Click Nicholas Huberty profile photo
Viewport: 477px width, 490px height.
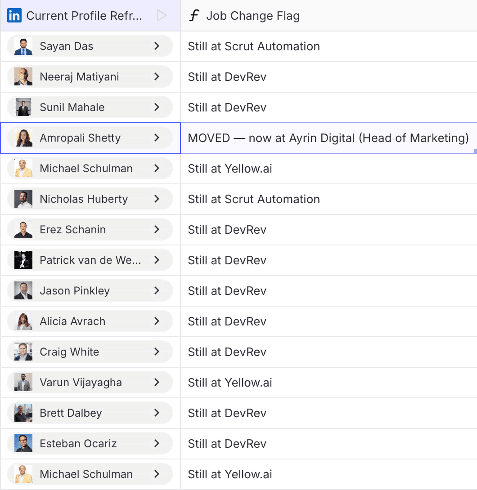(23, 199)
